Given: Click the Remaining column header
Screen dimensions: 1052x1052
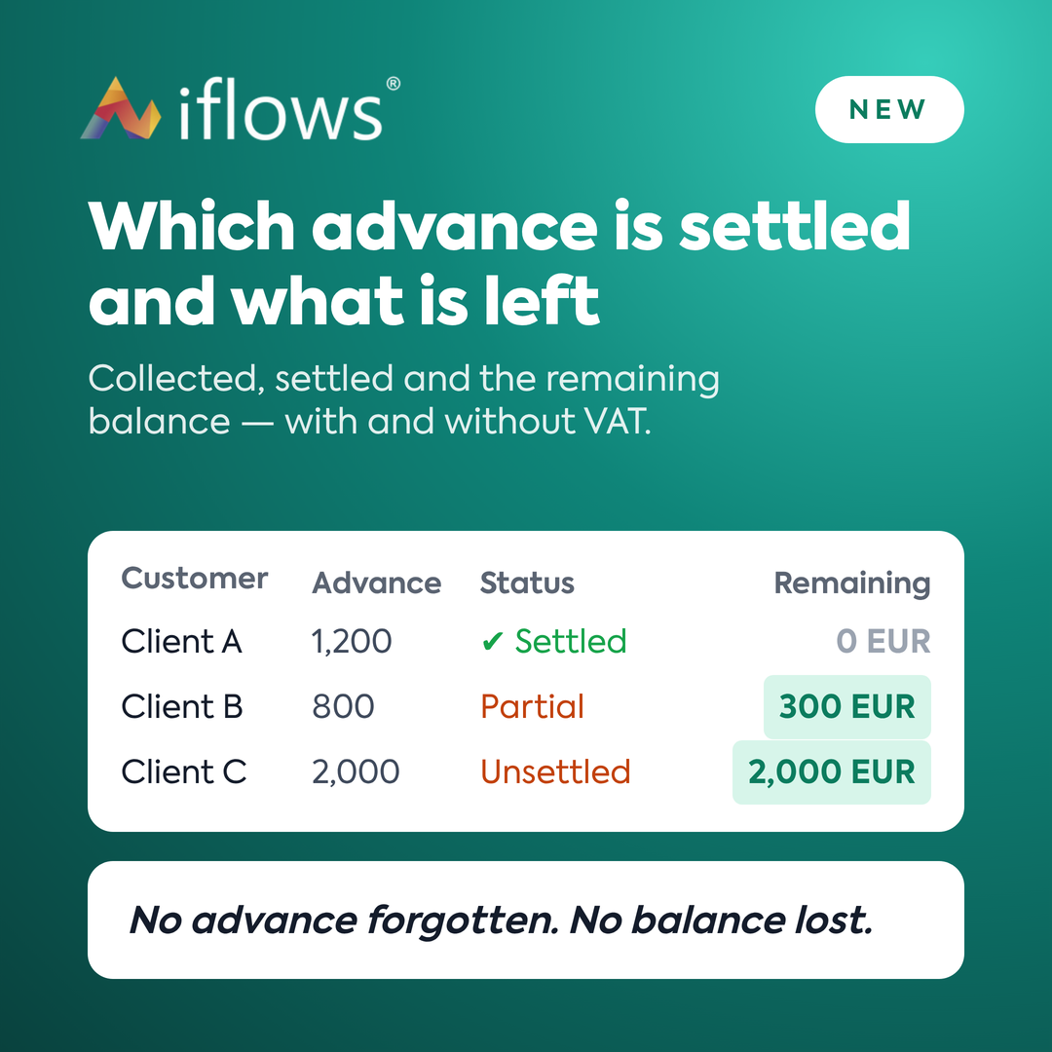Looking at the screenshot, I should click(852, 583).
